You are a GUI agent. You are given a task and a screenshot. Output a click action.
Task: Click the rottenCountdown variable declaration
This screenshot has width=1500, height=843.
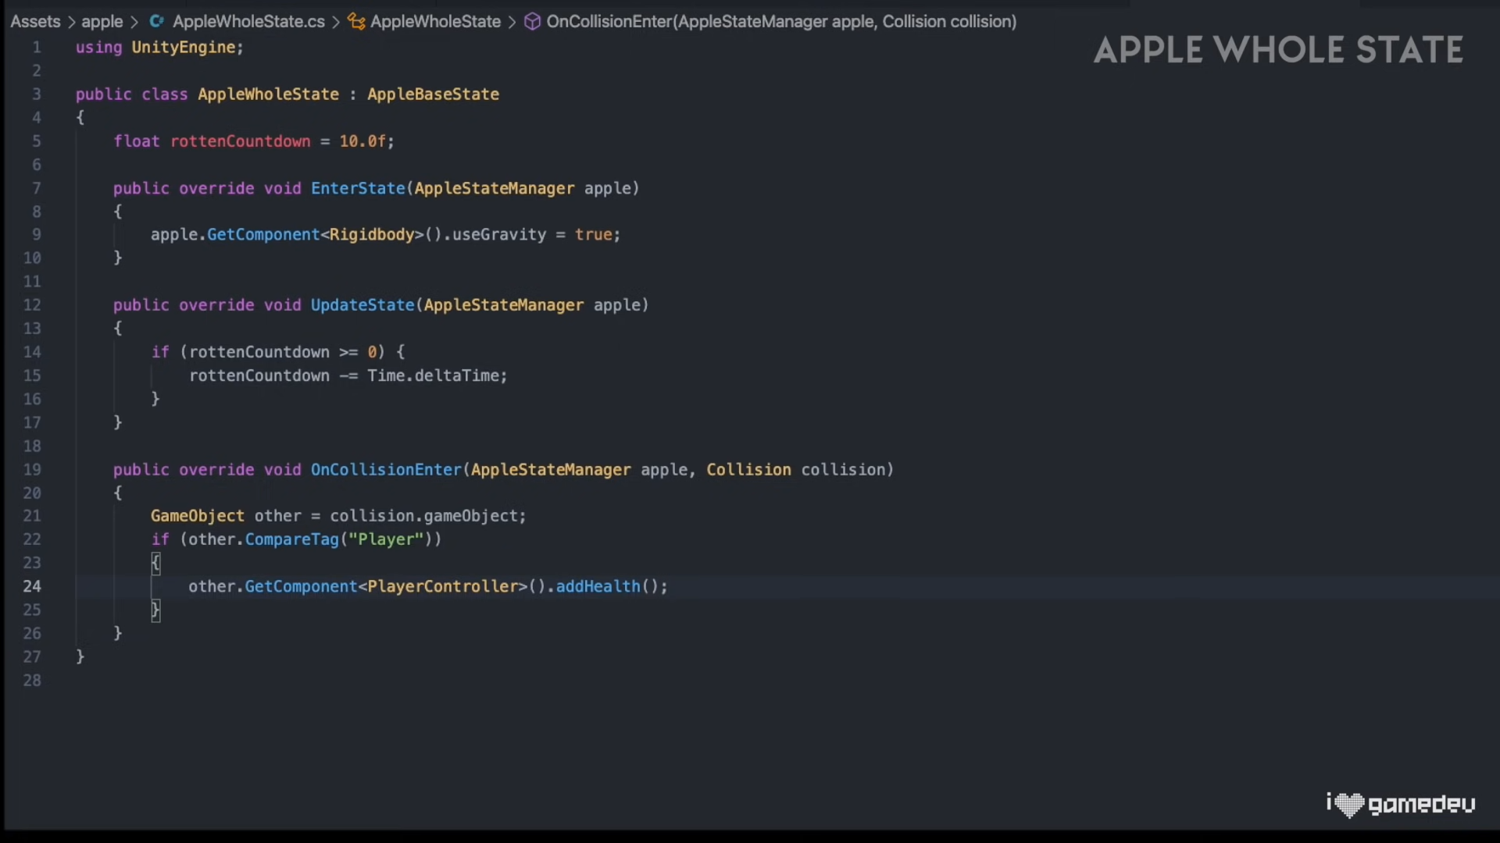tap(241, 141)
